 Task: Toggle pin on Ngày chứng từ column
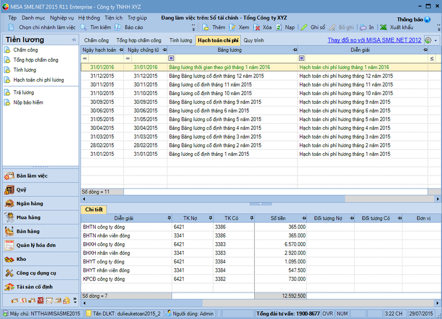165,50
